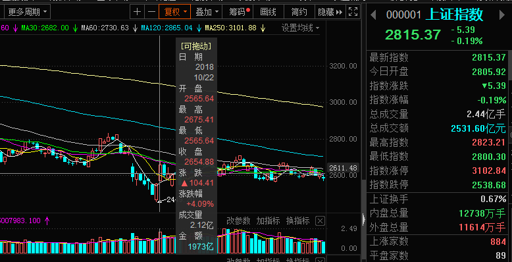
Task: Click the pink up arrow beside volume value
Action: [x=47, y=221]
